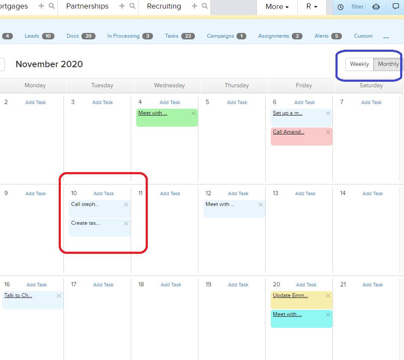Image resolution: width=404 pixels, height=360 pixels.
Task: Open the history clock icon
Action: 340,7
